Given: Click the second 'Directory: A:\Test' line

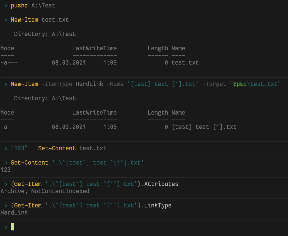Looking at the screenshot, I should point(45,98).
